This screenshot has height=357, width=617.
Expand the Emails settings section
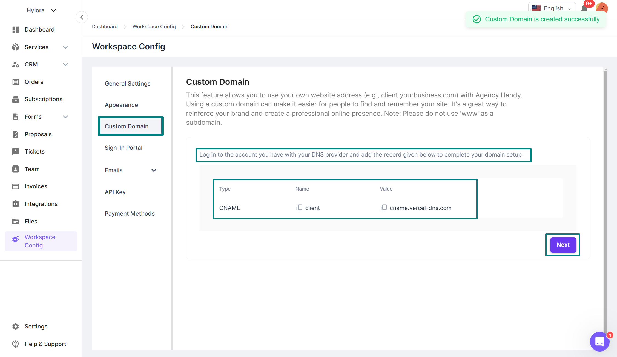coord(154,170)
